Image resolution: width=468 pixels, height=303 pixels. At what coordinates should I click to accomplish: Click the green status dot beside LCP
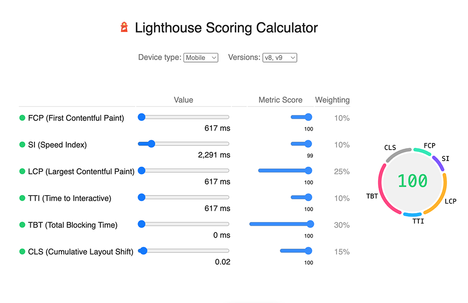[22, 171]
